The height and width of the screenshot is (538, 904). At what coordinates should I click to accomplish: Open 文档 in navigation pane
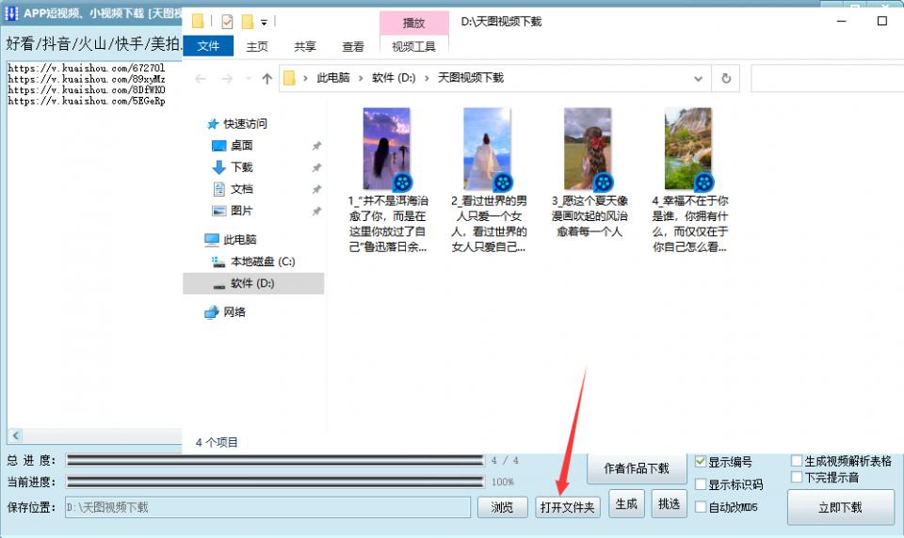point(242,189)
